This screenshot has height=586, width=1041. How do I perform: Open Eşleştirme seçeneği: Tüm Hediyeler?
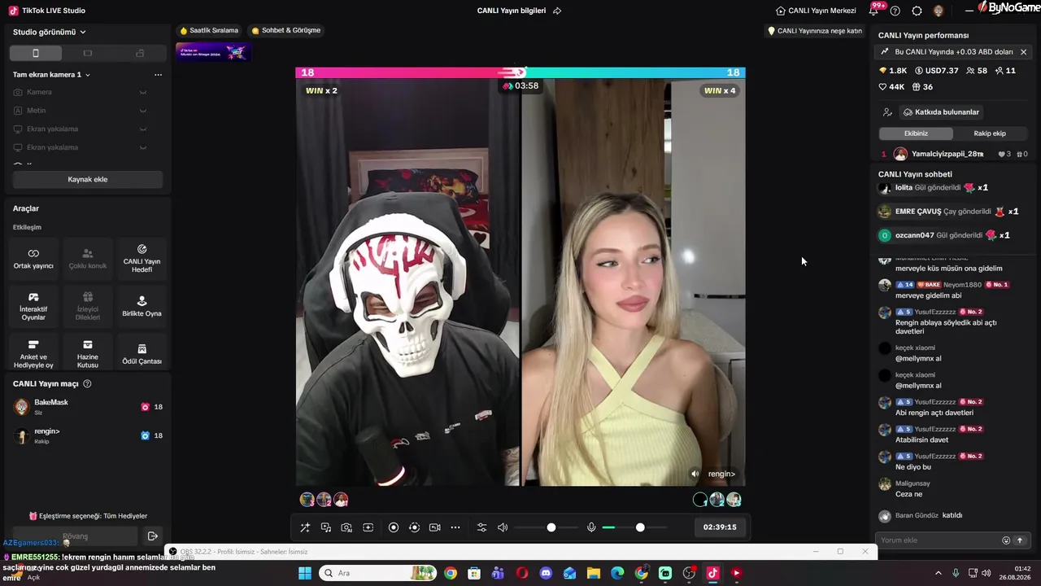tap(88, 516)
